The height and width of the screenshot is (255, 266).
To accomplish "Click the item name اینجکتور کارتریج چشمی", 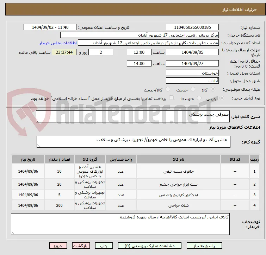I will tap(179, 195).
